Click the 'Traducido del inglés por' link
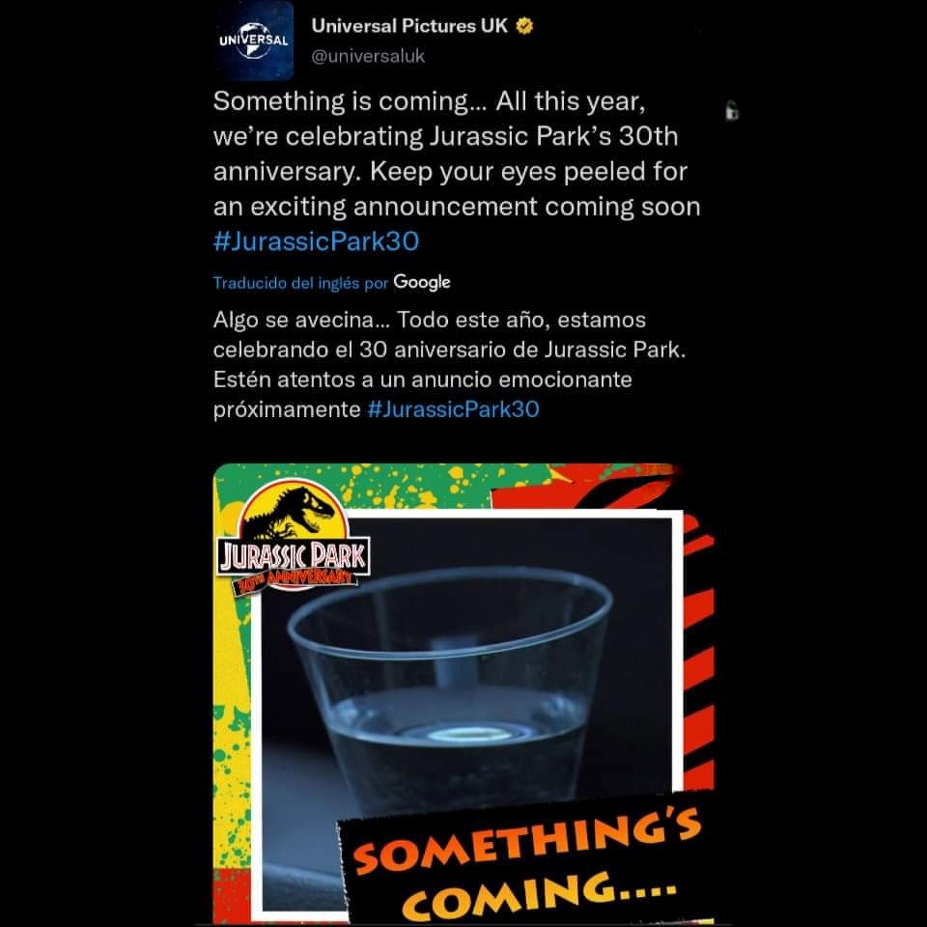The width and height of the screenshot is (927, 927). coord(300,283)
